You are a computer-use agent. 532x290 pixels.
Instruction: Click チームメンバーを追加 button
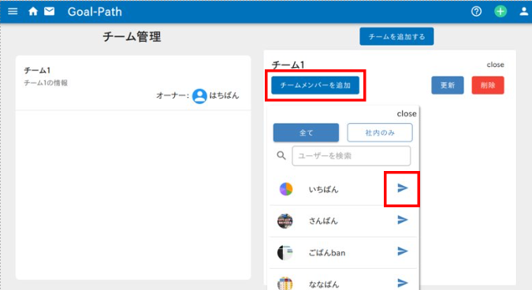point(315,85)
